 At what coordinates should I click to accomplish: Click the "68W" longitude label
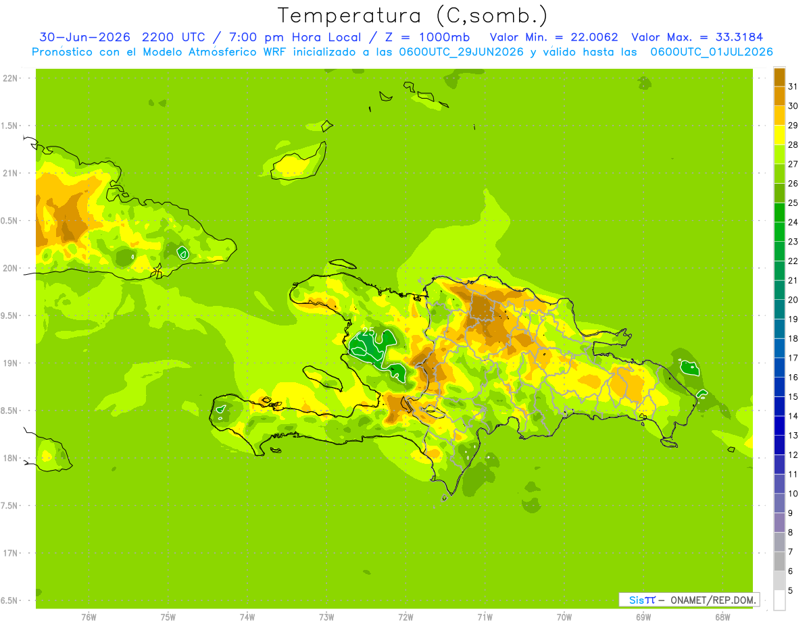click(x=722, y=617)
